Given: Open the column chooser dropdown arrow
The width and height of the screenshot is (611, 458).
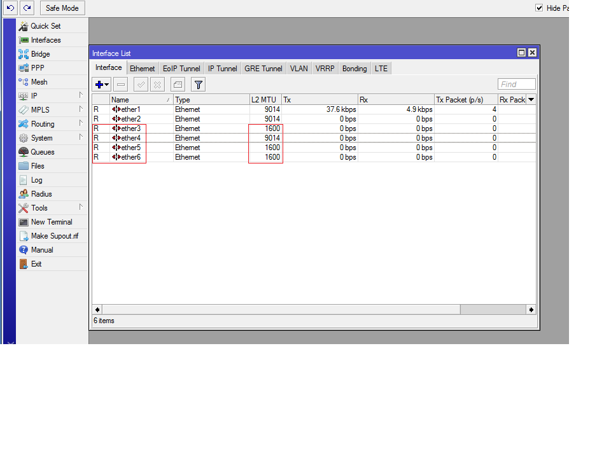Looking at the screenshot, I should (531, 100).
